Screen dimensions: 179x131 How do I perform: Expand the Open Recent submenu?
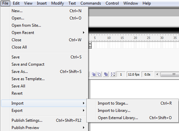click(x=48, y=33)
